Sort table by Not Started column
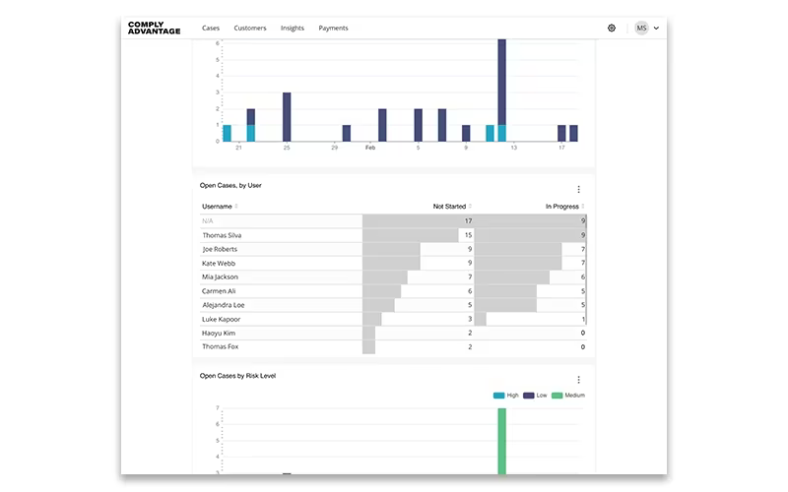The height and width of the screenshot is (492, 788). click(x=452, y=207)
